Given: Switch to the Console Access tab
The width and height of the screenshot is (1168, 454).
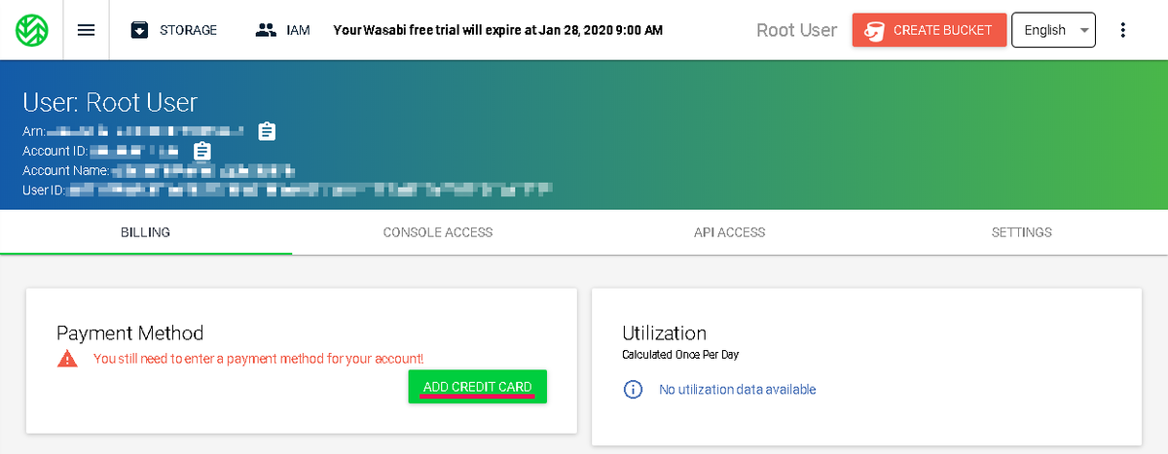Looking at the screenshot, I should pos(438,232).
